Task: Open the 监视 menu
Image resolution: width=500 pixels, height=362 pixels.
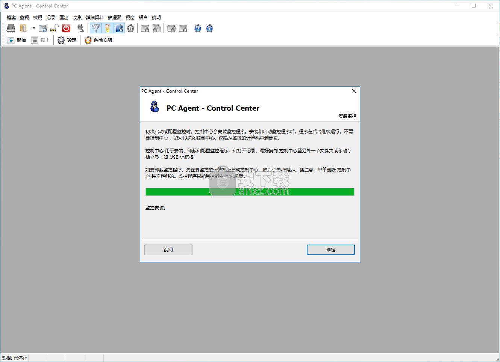Action: pos(24,18)
